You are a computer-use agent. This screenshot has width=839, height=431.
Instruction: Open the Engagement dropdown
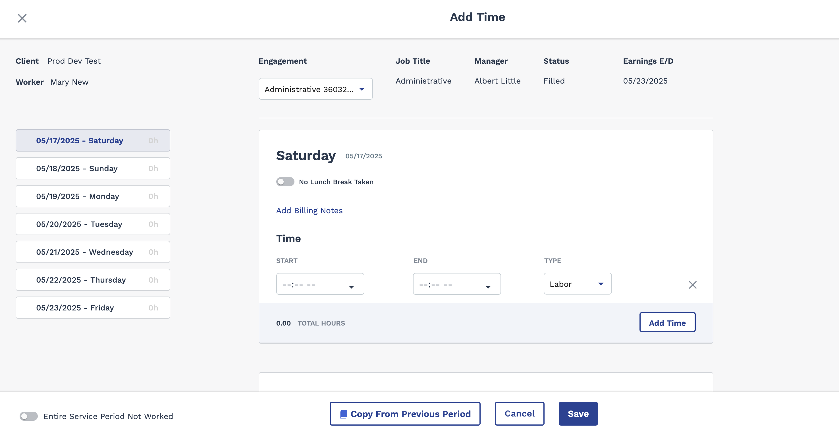[x=315, y=89]
